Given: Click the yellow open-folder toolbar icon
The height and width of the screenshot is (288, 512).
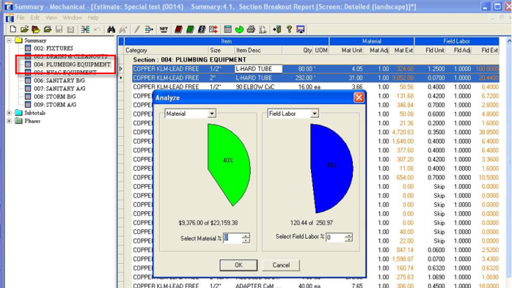Looking at the screenshot, I should point(24,29).
